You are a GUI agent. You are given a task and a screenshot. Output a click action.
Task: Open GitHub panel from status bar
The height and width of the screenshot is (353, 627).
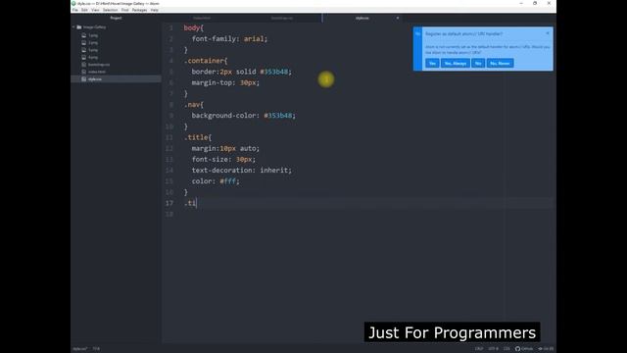pos(524,349)
